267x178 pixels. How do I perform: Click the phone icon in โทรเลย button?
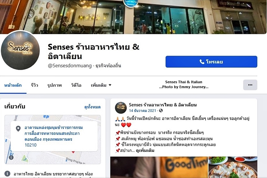coord(202,62)
